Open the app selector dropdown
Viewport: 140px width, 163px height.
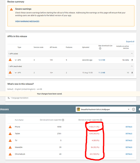pos(129,109)
